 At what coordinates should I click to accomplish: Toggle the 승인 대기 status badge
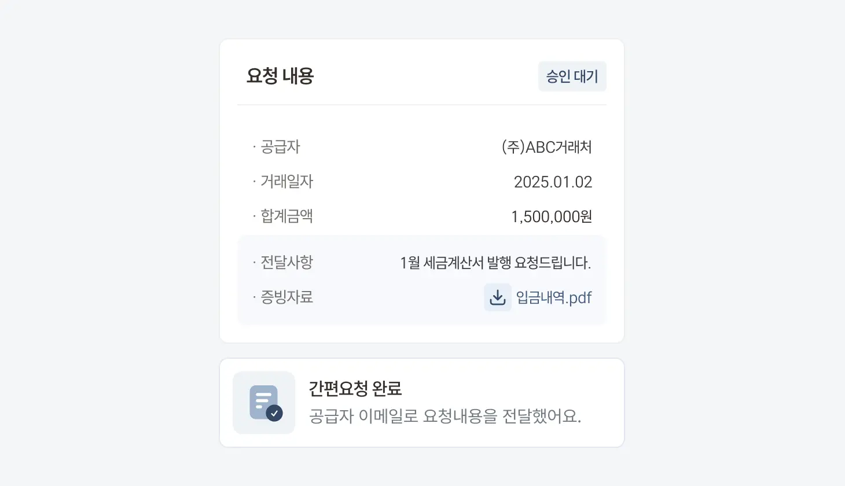pos(572,76)
